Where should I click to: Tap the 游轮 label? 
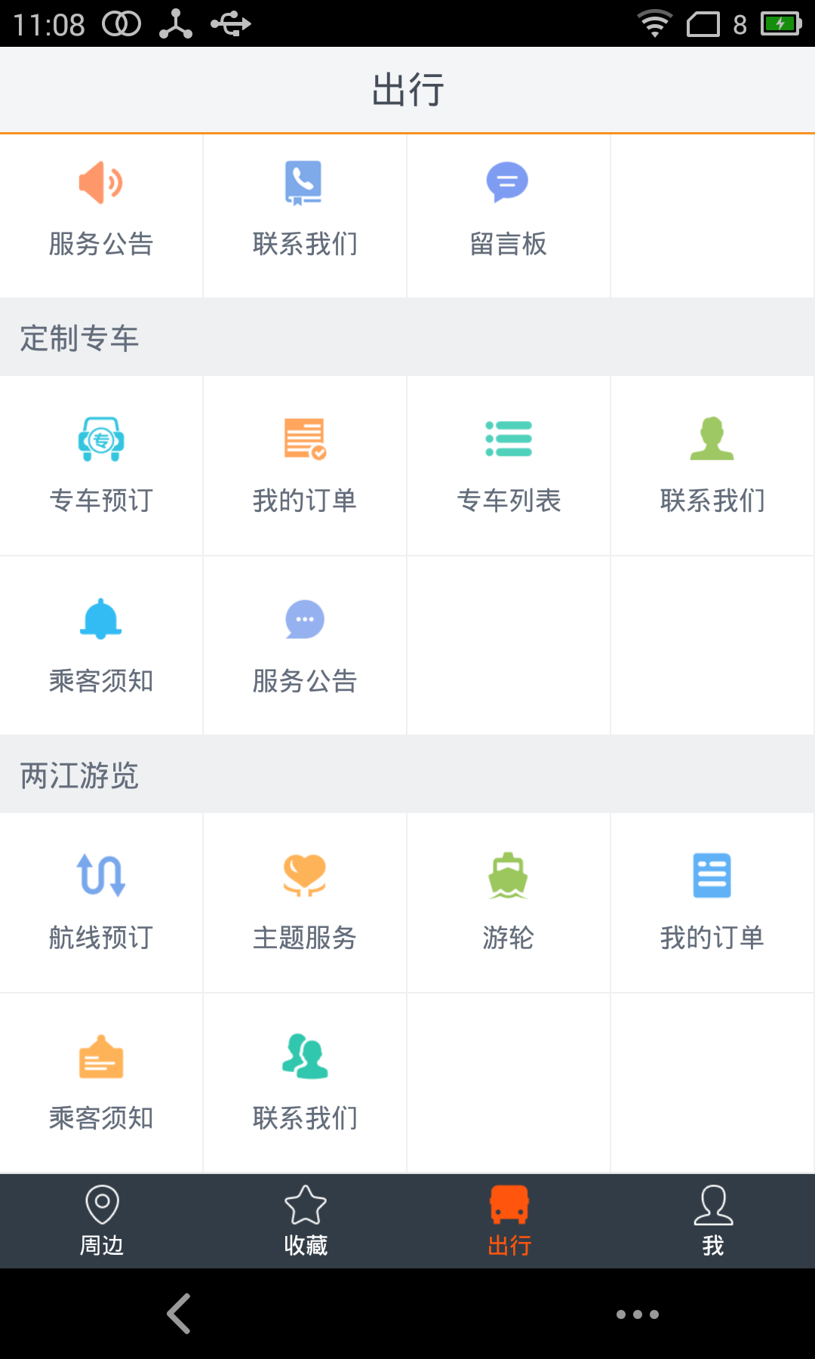tap(508, 937)
